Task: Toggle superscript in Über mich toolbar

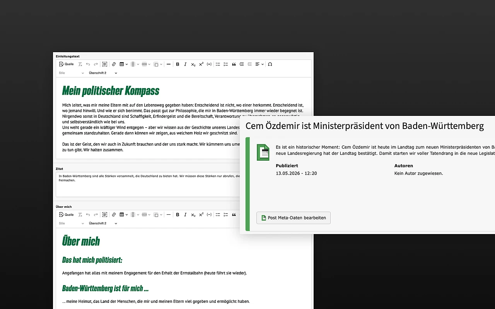Action: [201, 214]
